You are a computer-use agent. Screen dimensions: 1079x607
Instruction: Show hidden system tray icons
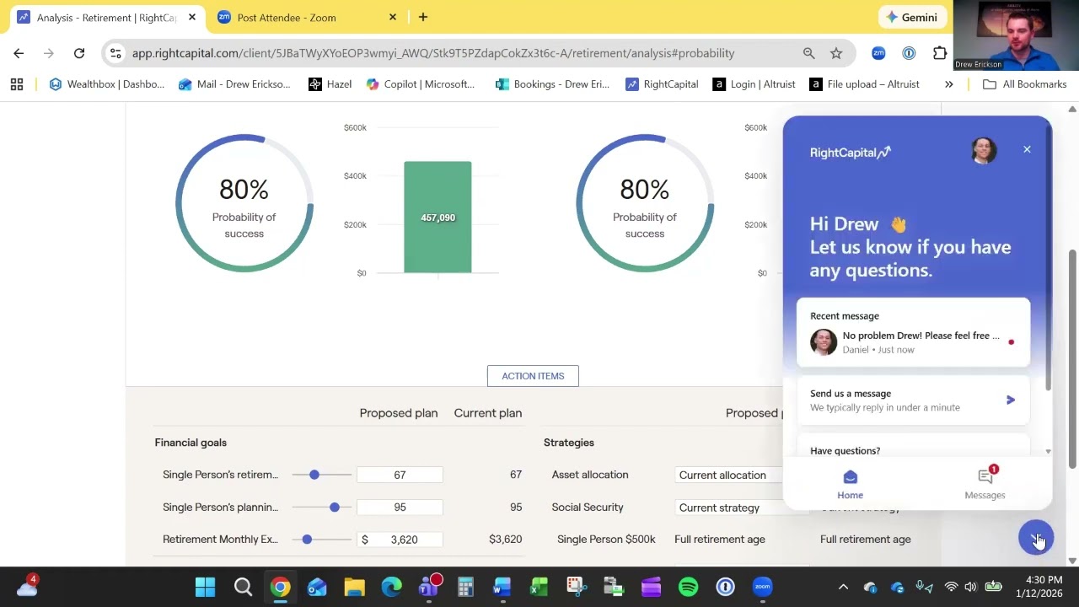pos(843,587)
